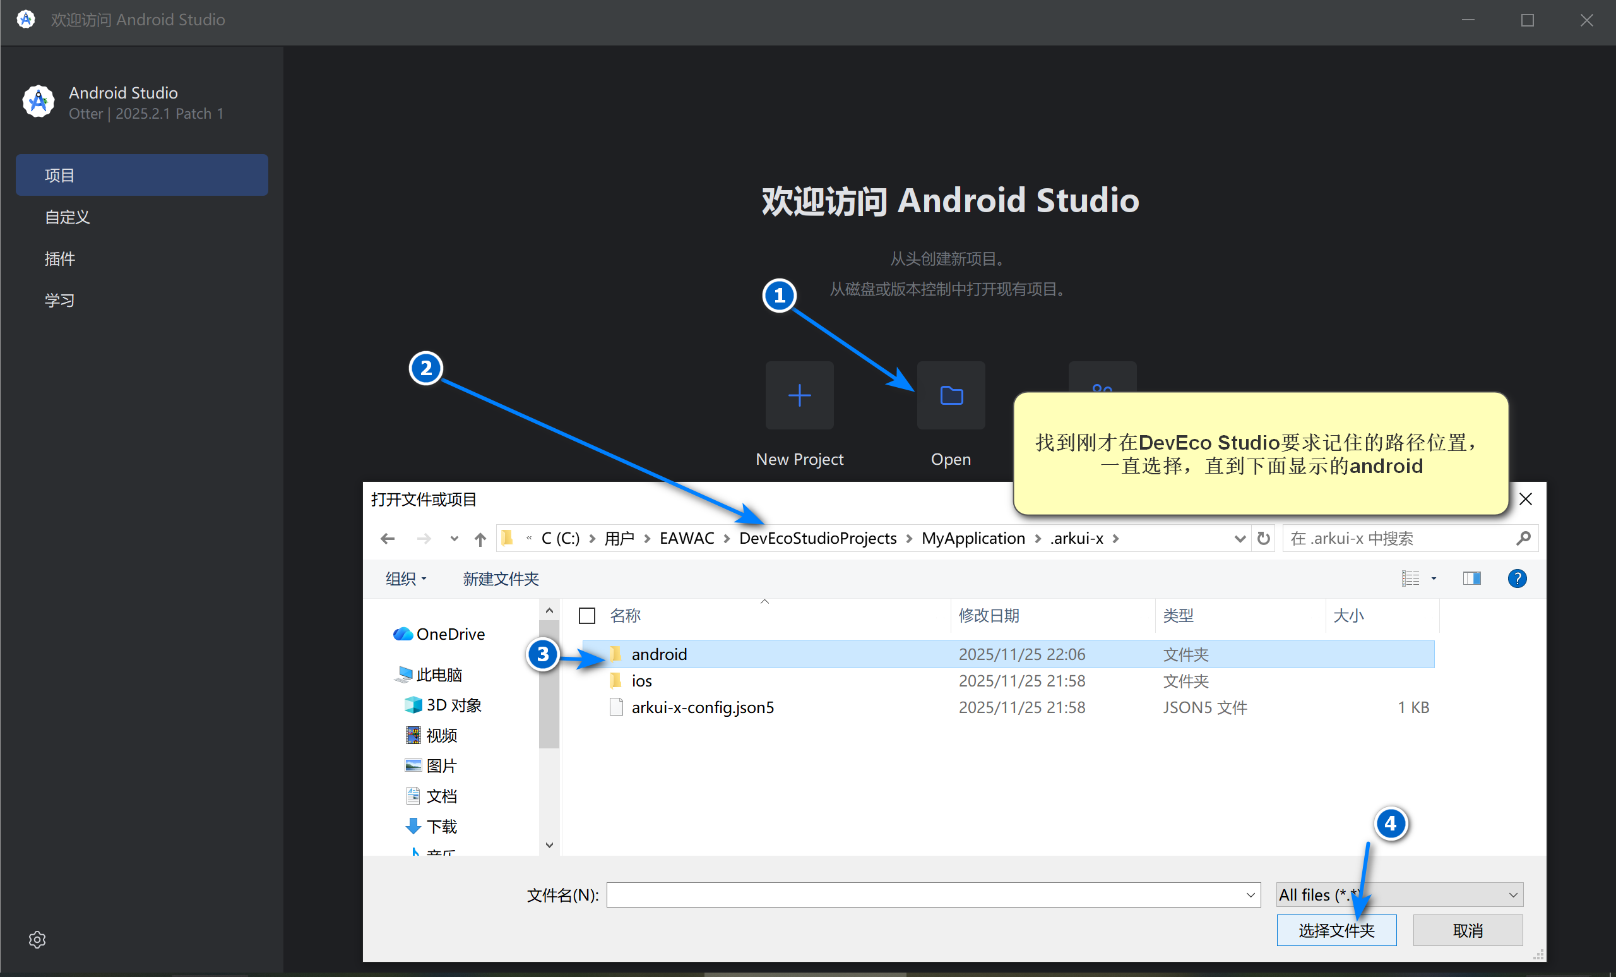Screen dimensions: 1616x977
Task: Click the view layout list icon
Action: [x=1410, y=578]
